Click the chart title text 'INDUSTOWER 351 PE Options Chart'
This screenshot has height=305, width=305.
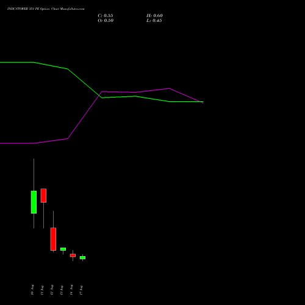point(33,9)
